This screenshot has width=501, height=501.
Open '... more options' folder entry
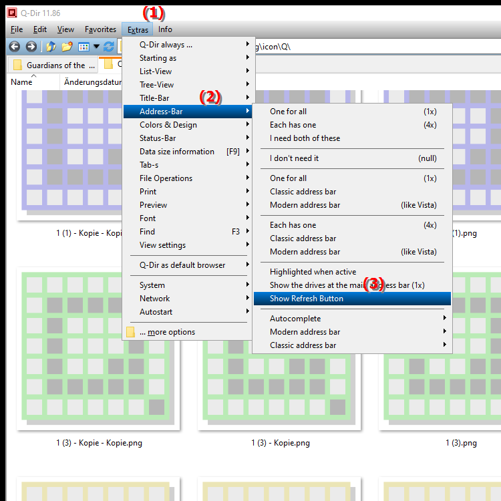167,332
